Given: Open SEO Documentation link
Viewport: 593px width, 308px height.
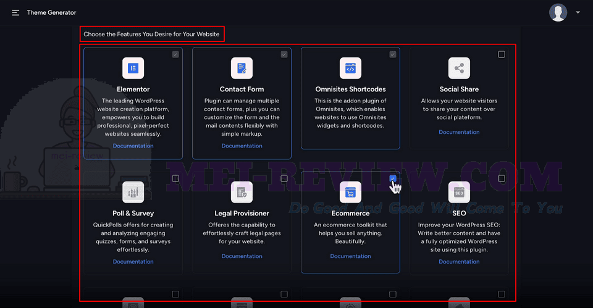Looking at the screenshot, I should pos(459,262).
